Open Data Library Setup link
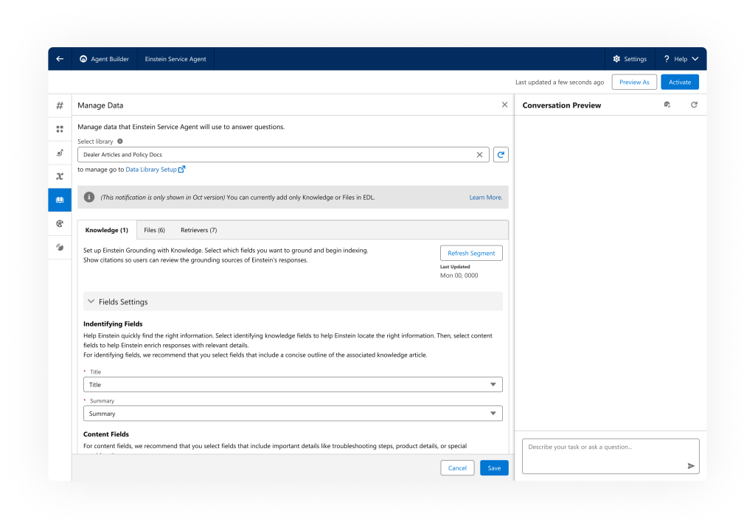 151,169
